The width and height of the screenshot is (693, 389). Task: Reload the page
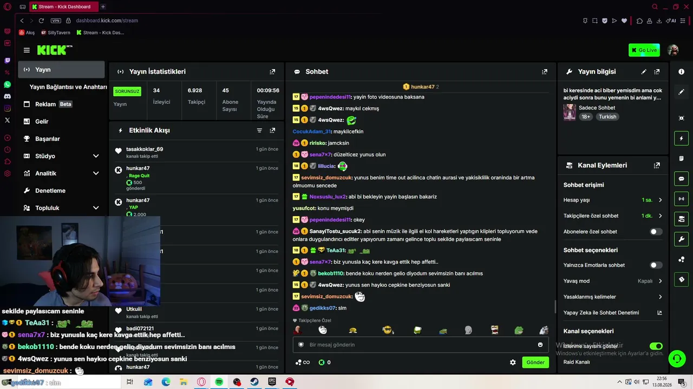pos(41,21)
